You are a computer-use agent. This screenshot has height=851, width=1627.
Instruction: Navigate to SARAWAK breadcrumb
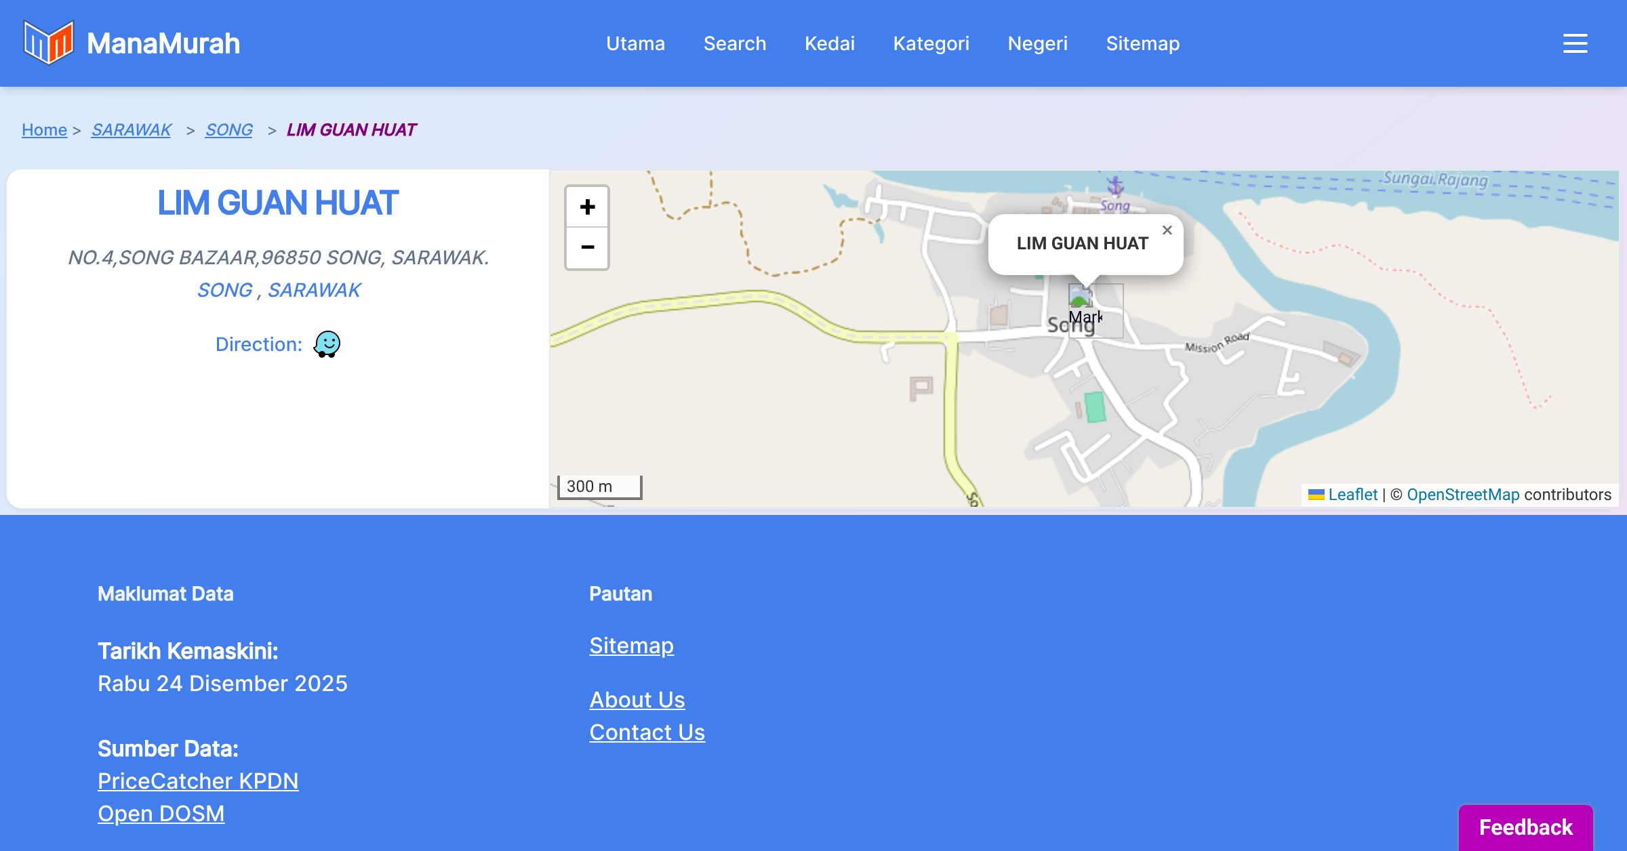[x=132, y=129]
